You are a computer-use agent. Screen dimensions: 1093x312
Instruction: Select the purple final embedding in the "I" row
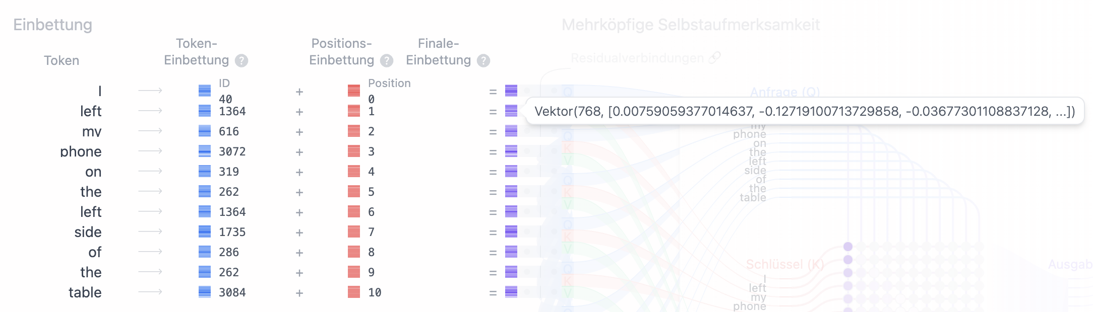click(x=511, y=91)
